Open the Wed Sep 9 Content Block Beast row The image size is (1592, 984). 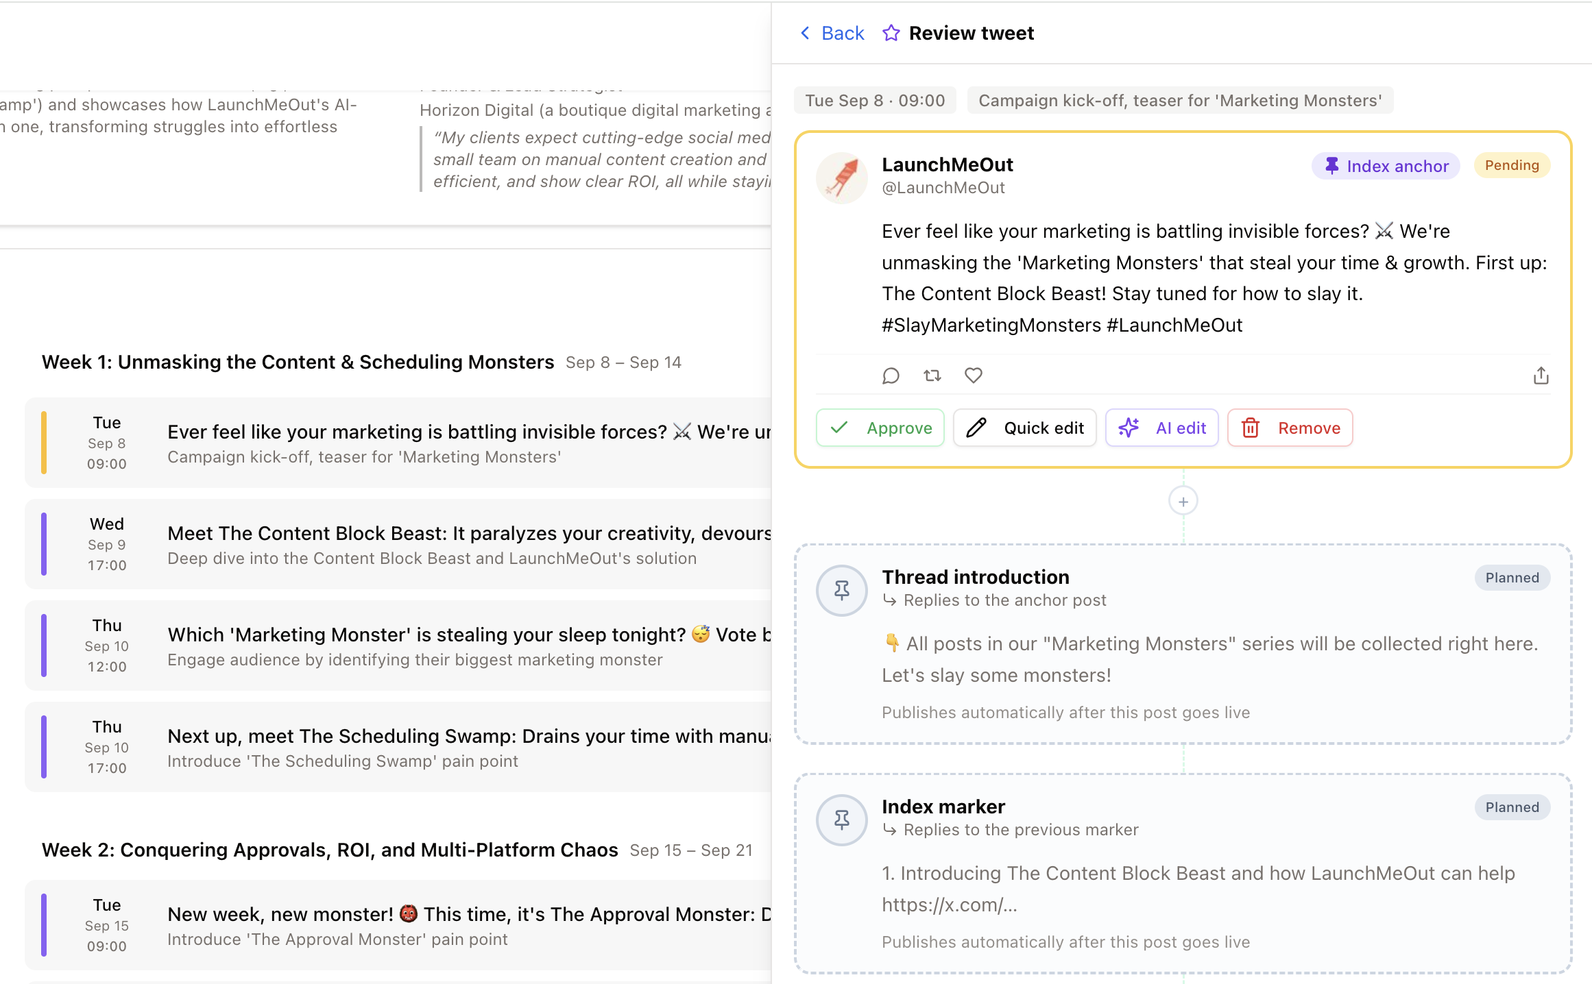398,544
